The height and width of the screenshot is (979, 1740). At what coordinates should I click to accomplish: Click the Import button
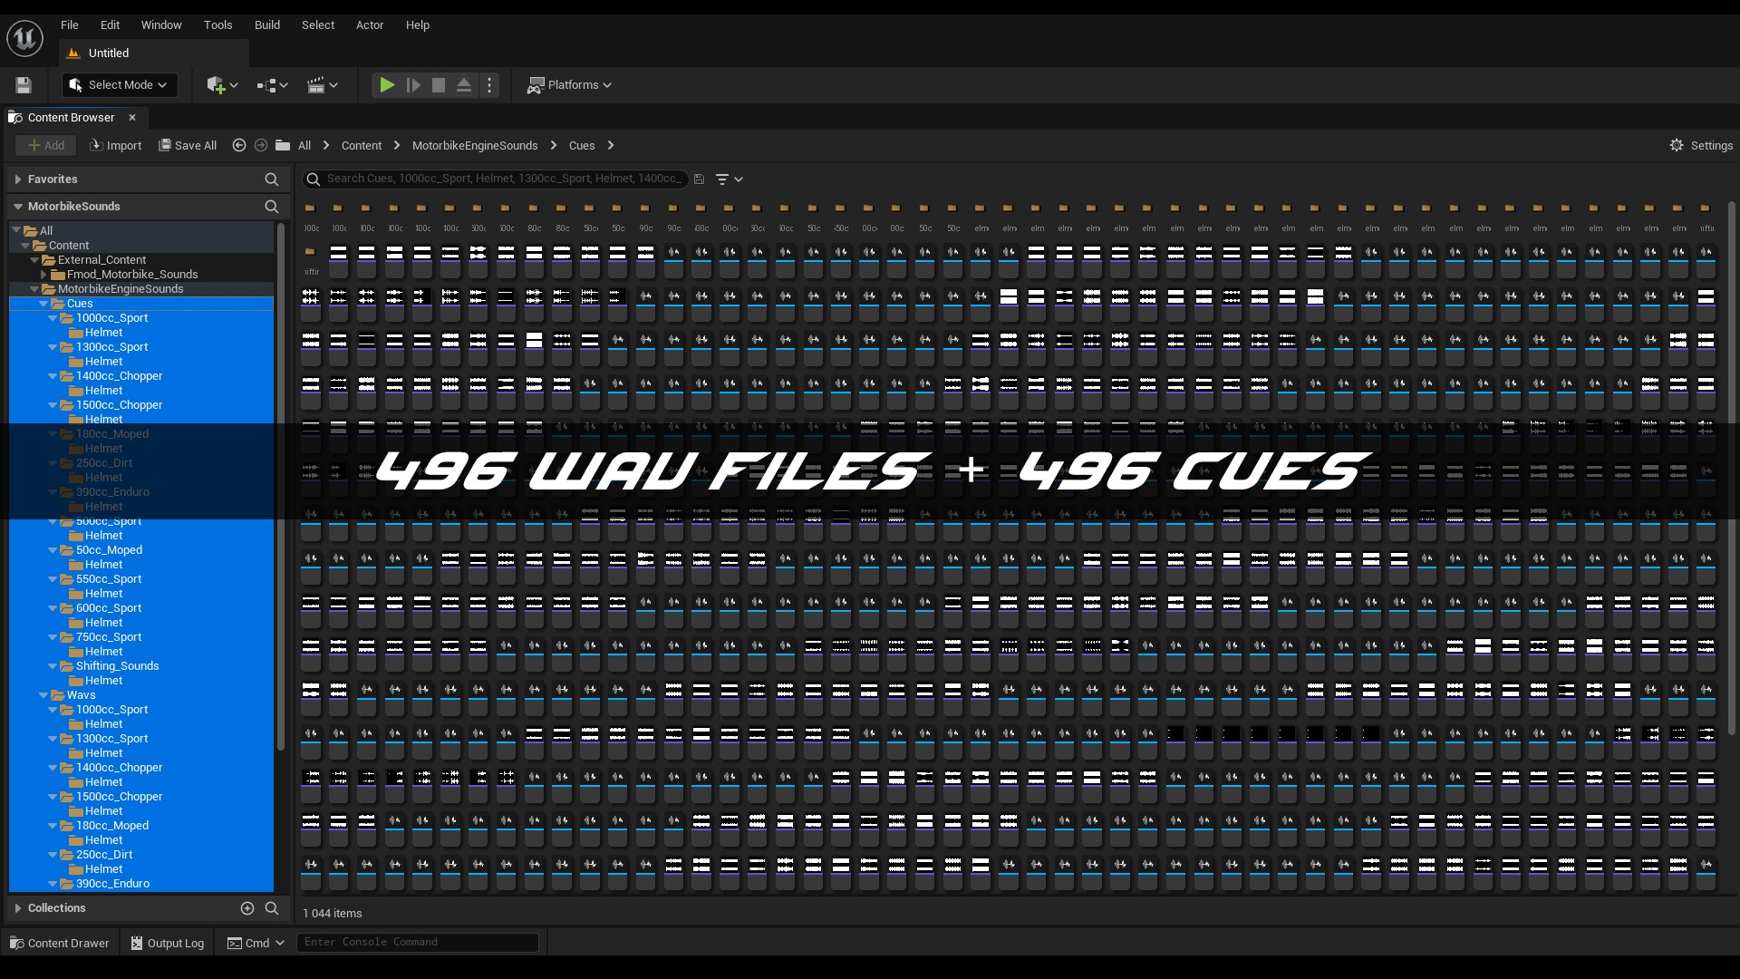116,145
